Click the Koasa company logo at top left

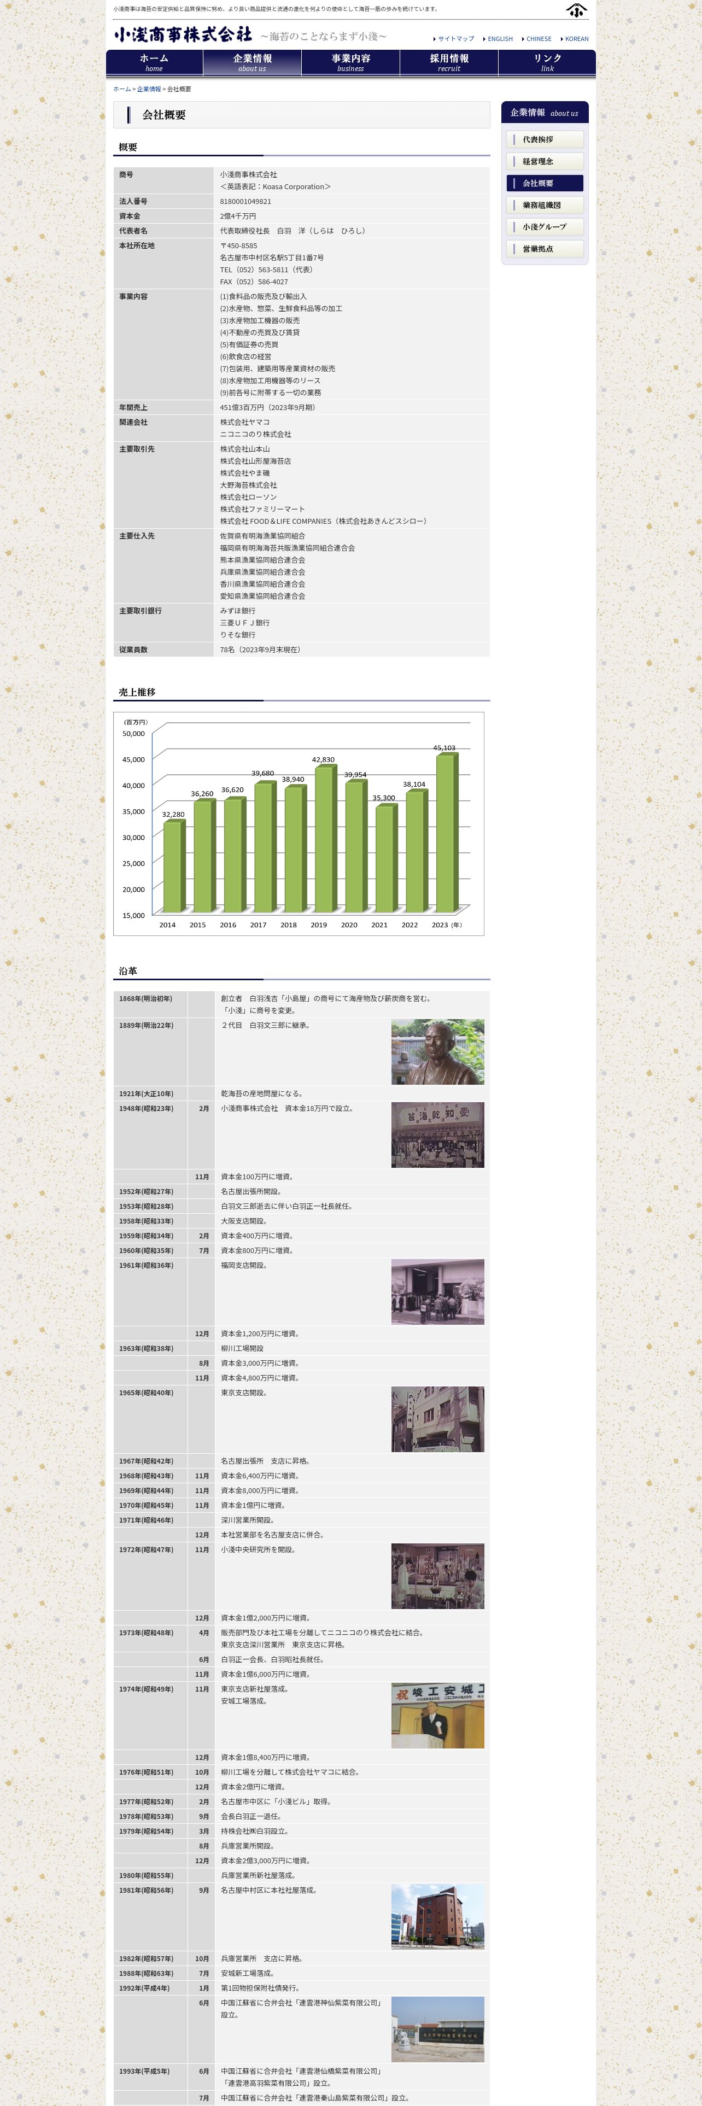click(x=183, y=35)
